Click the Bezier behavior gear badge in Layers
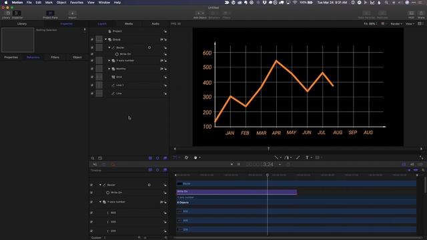The image size is (427, 240). pos(149,47)
